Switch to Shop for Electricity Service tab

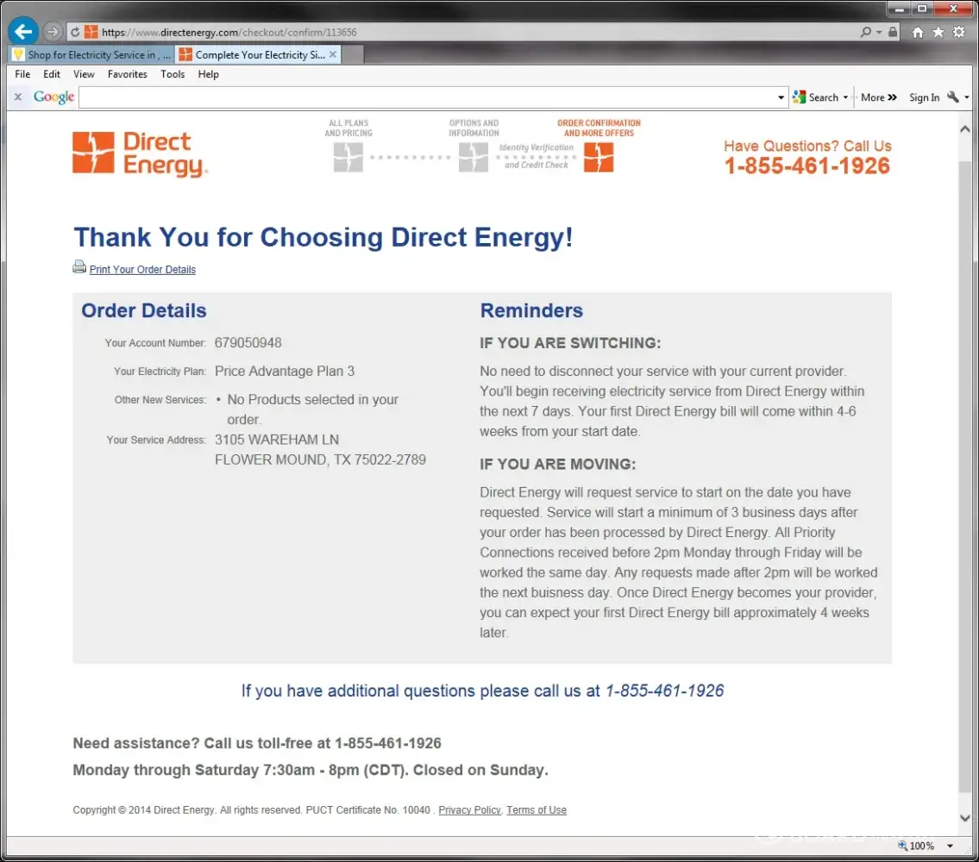[x=91, y=54]
